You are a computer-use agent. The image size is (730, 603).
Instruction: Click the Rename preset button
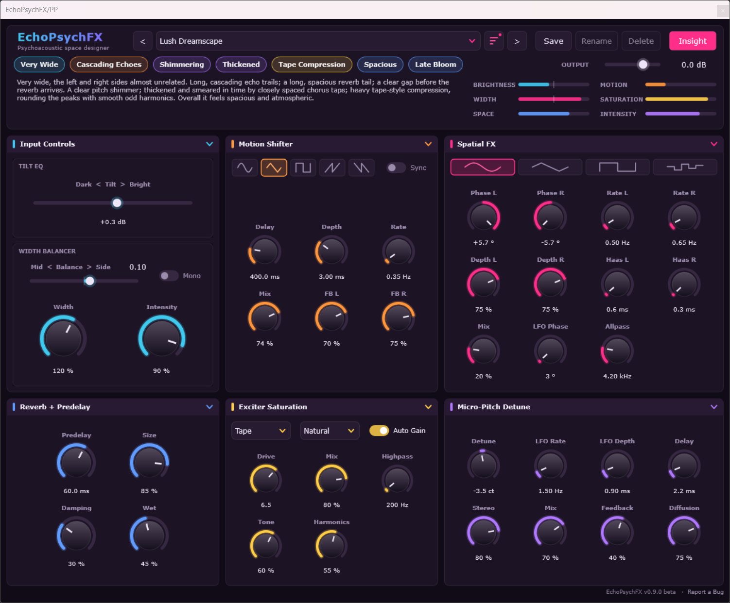point(596,41)
